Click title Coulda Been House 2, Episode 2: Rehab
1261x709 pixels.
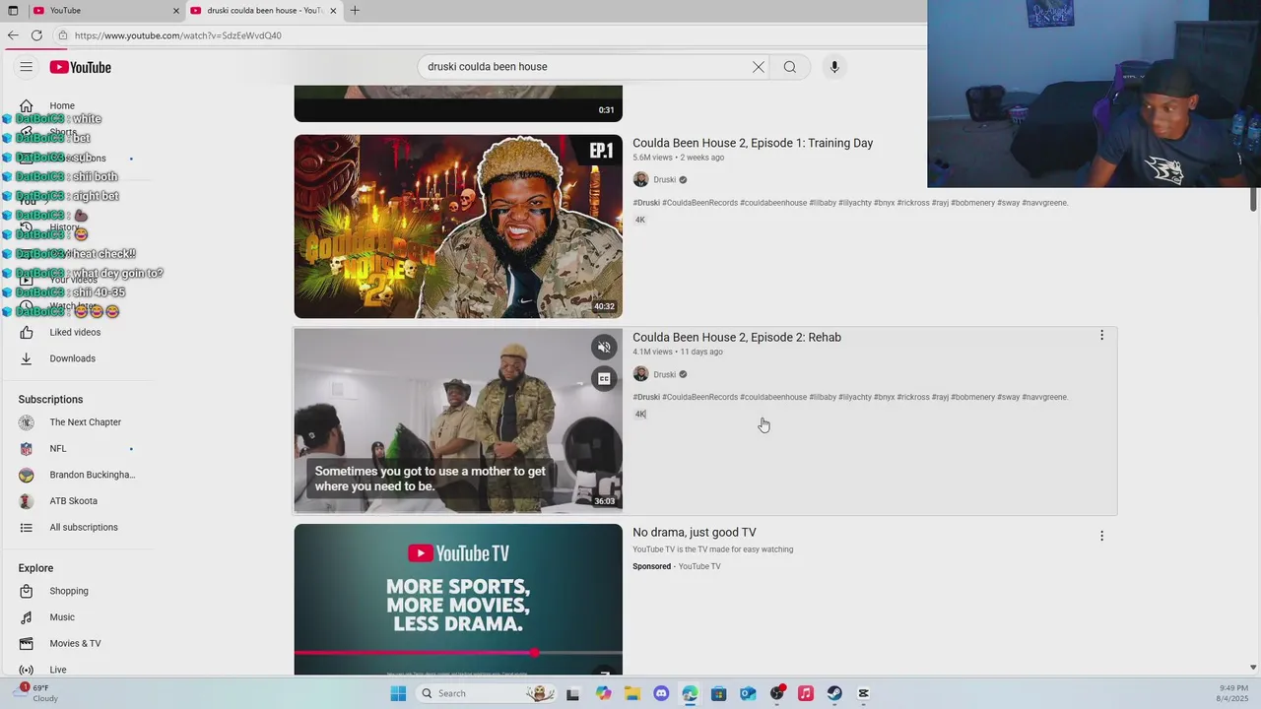tap(737, 337)
